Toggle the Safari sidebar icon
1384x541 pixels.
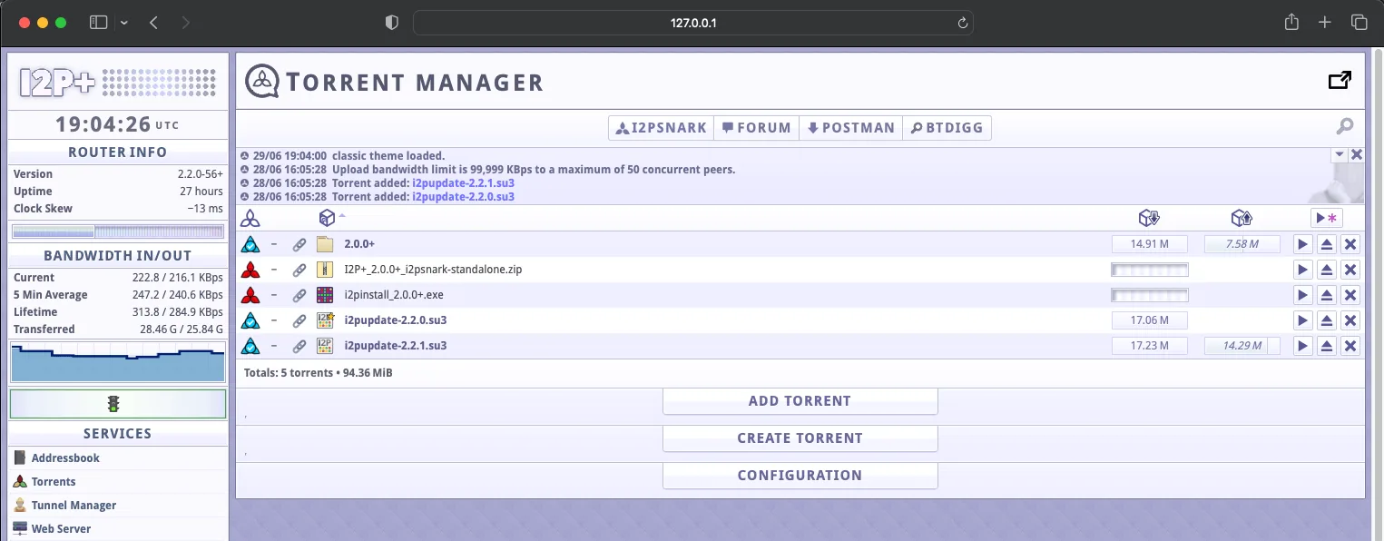click(x=97, y=21)
